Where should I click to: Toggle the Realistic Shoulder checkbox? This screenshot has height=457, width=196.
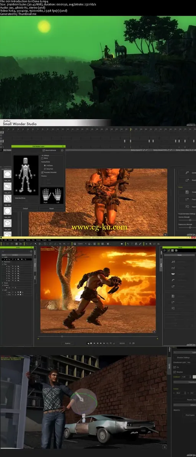click(x=42, y=173)
